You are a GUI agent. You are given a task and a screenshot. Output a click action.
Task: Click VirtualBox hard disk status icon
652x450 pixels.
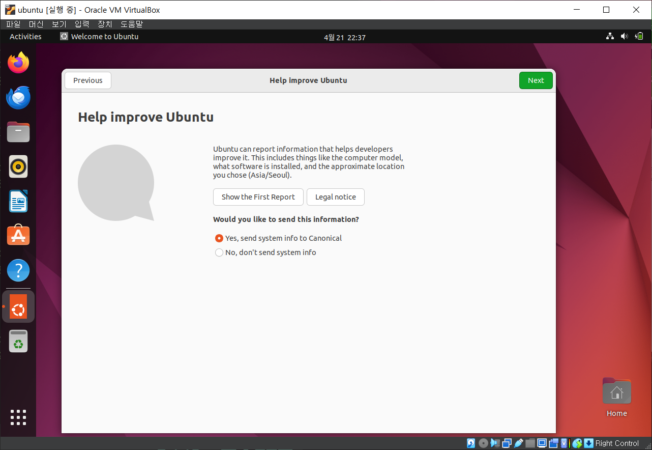471,443
